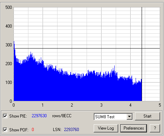Click the Start button
Screen dimensions: 164x136
click(147, 116)
